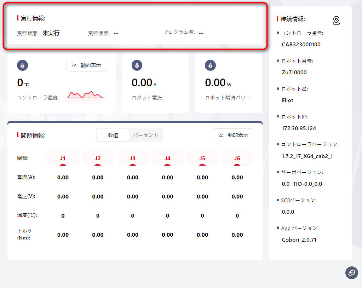
Task: Select the J2 joint header
Action: click(x=98, y=158)
